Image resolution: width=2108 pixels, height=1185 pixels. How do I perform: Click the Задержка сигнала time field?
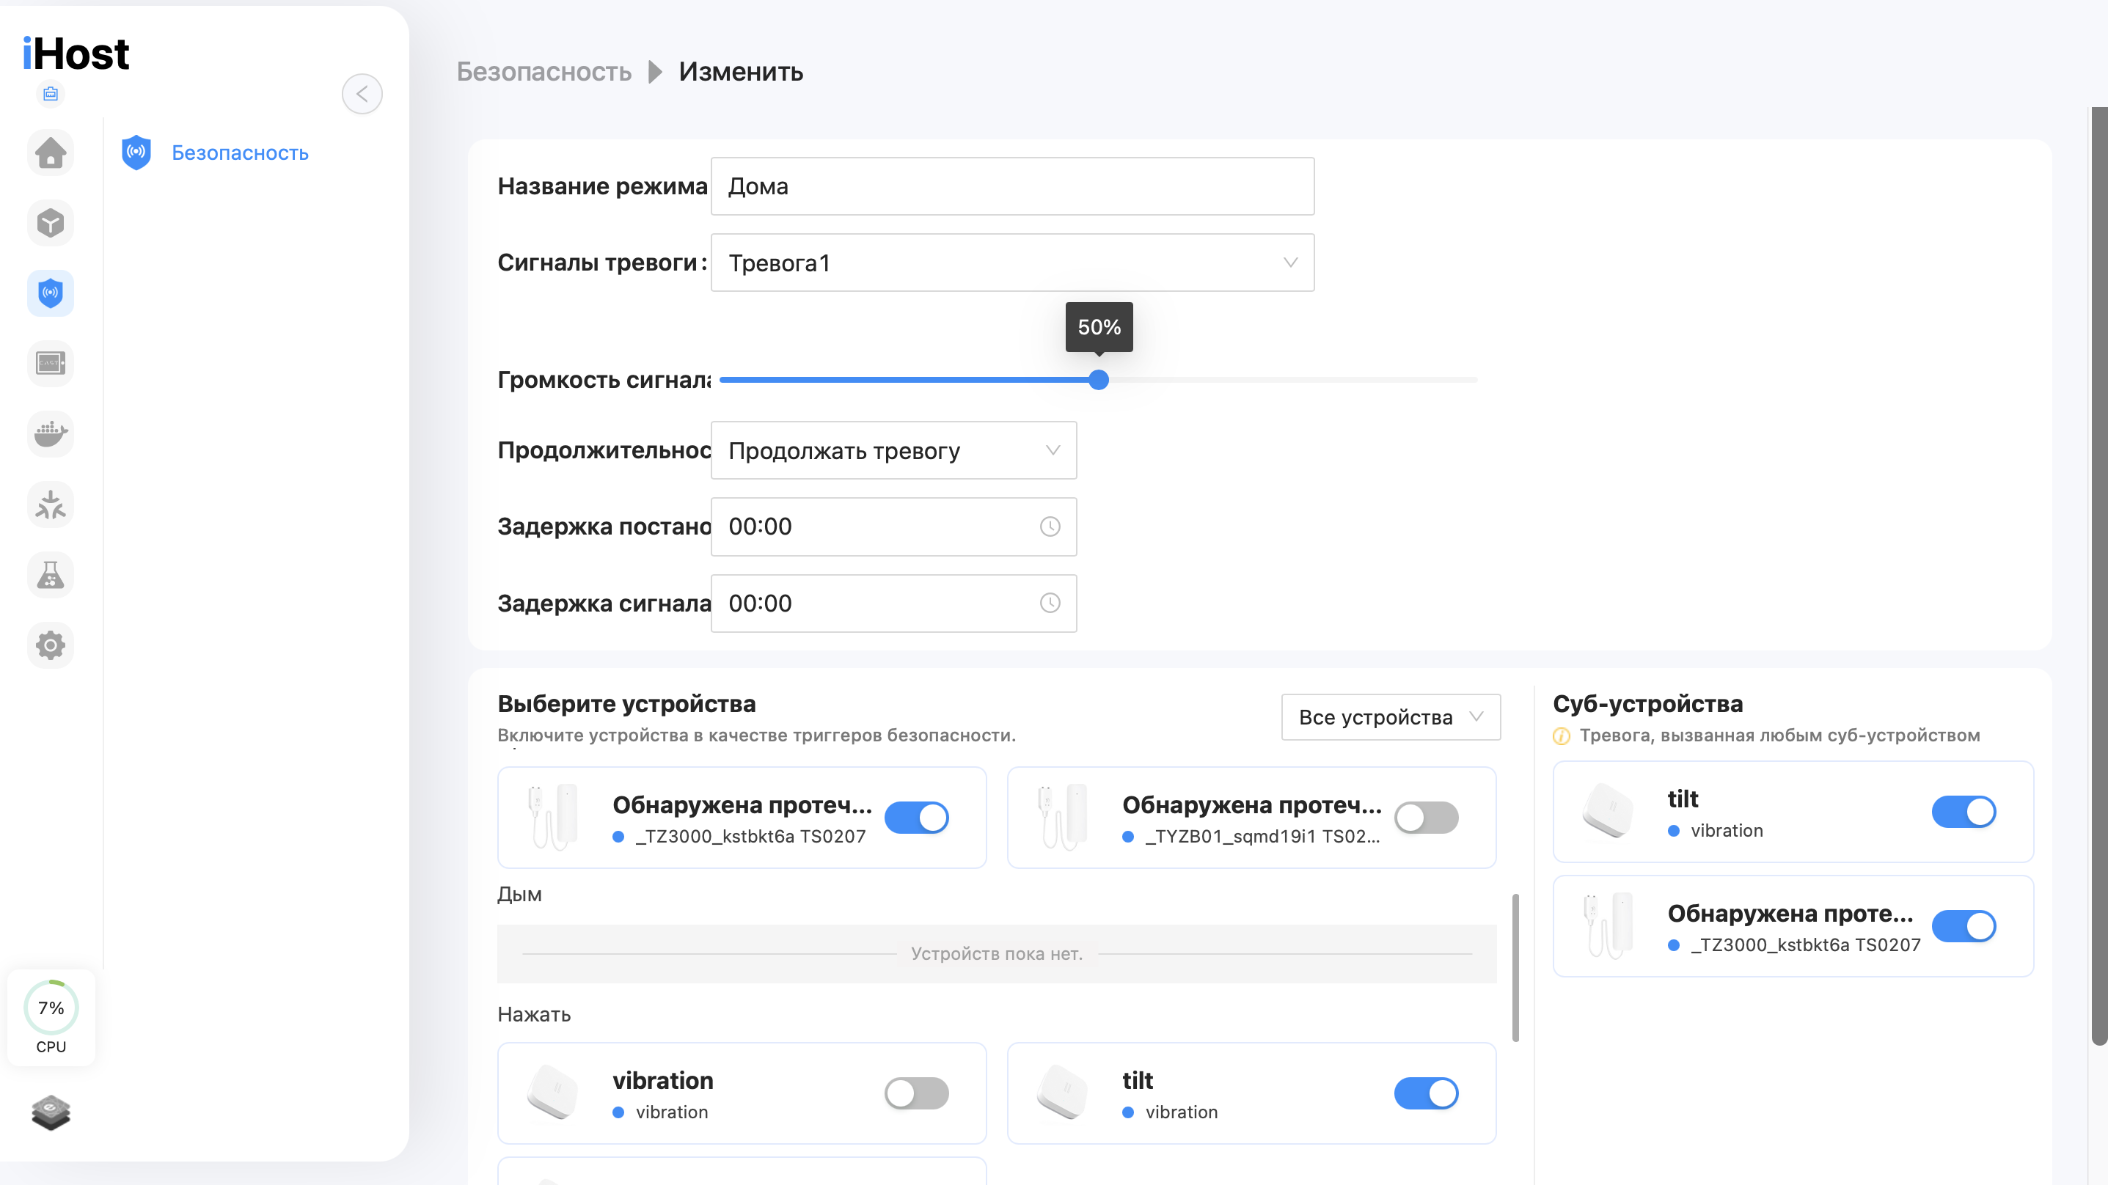pos(893,603)
